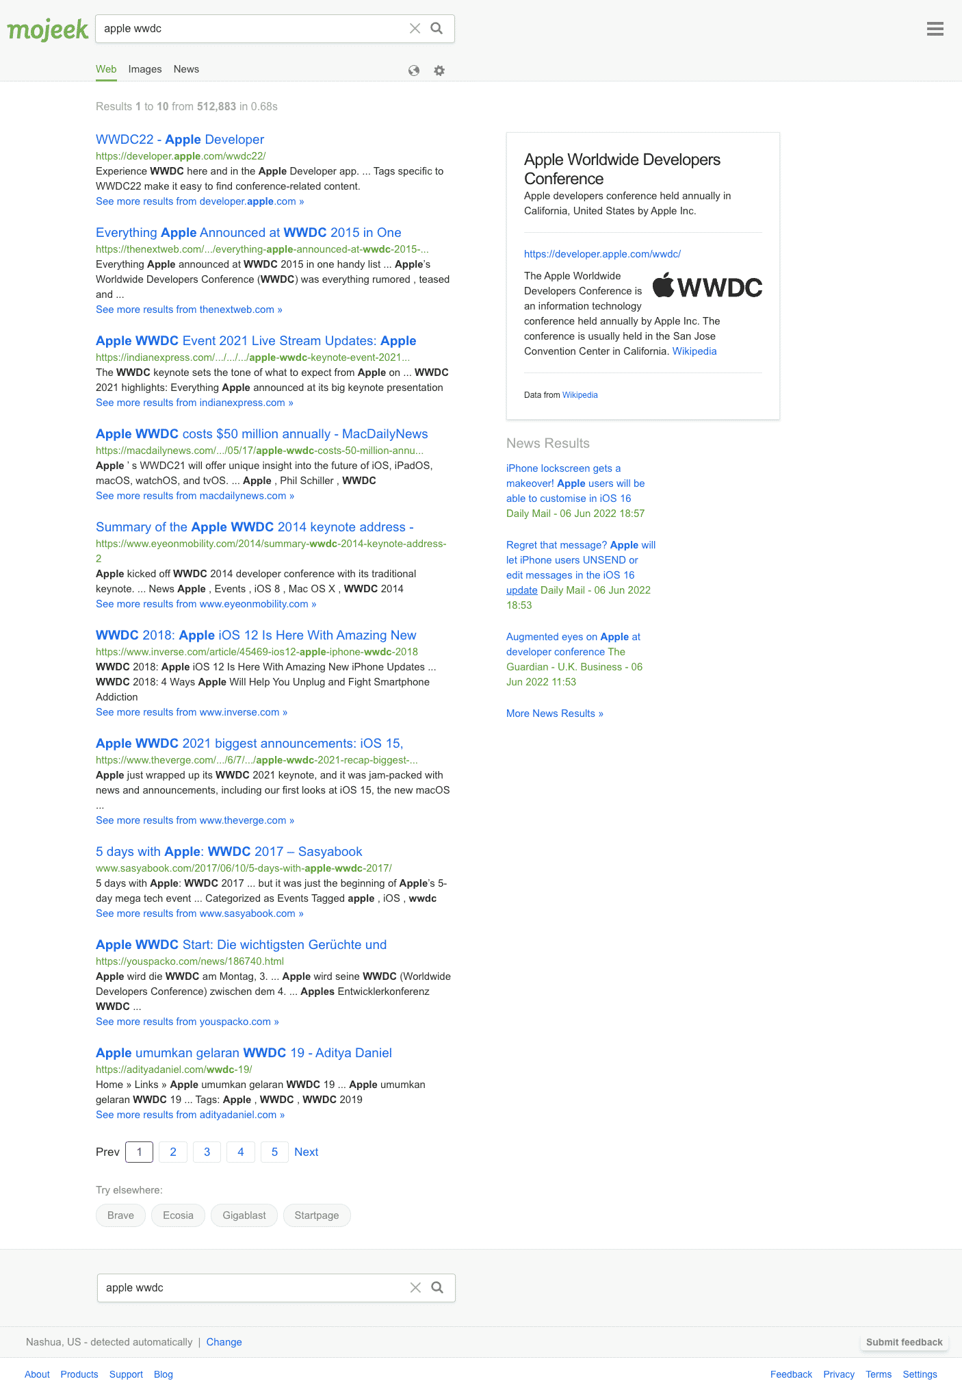Try search on Startpage
The image size is (962, 1390).
click(316, 1215)
